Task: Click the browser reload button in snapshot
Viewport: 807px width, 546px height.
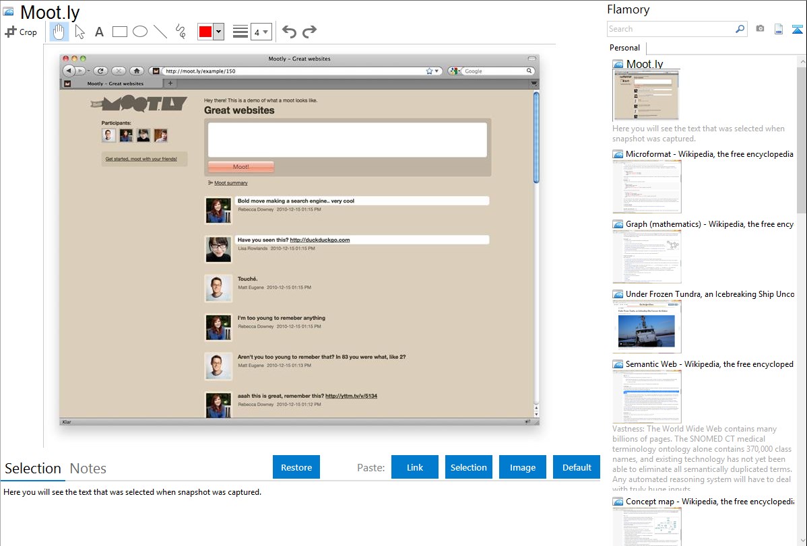Action: 101,71
